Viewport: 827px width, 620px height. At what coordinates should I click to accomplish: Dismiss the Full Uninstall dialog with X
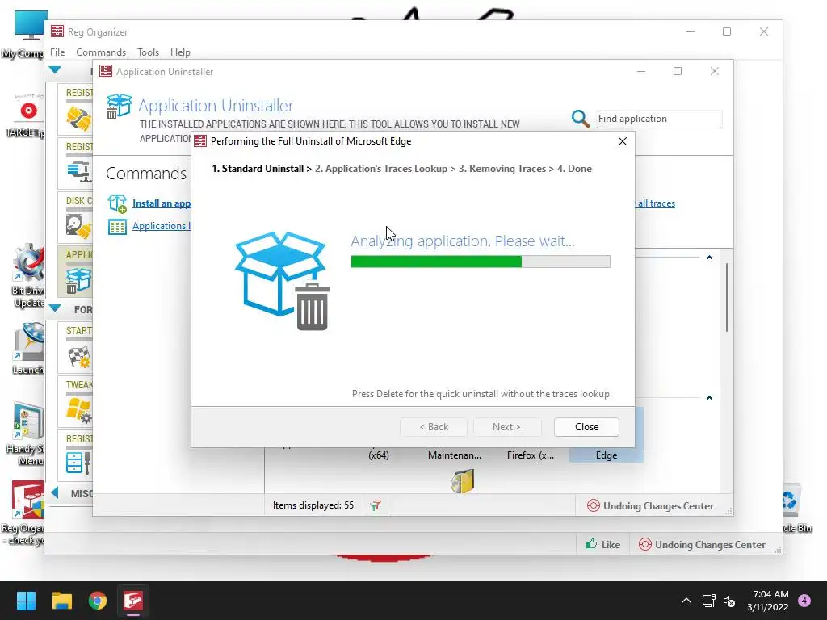[623, 141]
